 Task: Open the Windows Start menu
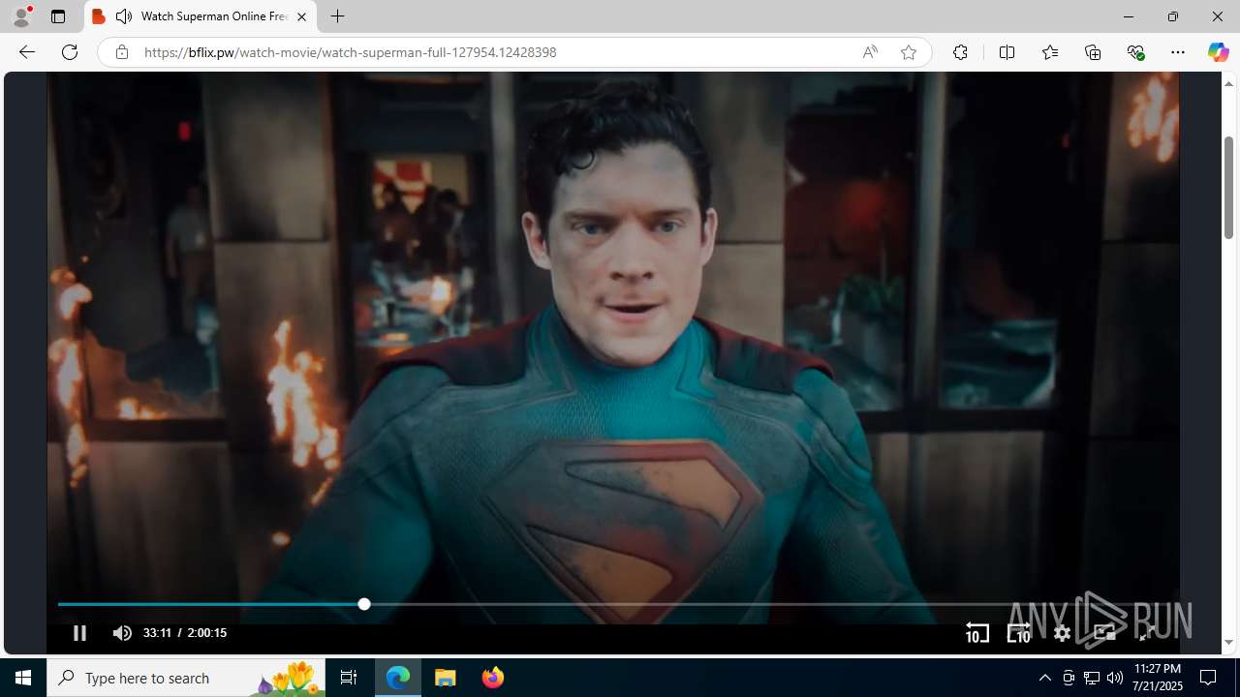23,678
